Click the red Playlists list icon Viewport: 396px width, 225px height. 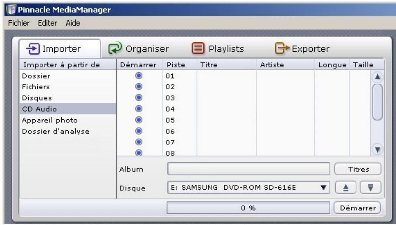point(198,48)
